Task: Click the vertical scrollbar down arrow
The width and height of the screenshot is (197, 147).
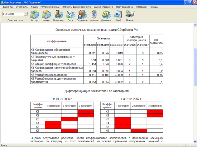Action: [x=195, y=142]
